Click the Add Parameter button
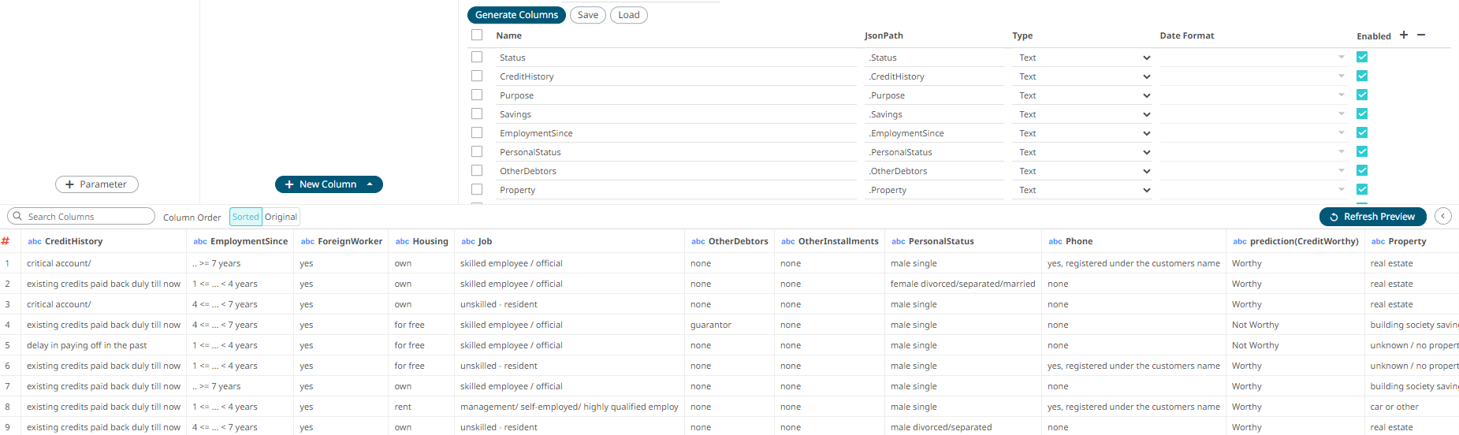1459x435 pixels. (x=96, y=184)
